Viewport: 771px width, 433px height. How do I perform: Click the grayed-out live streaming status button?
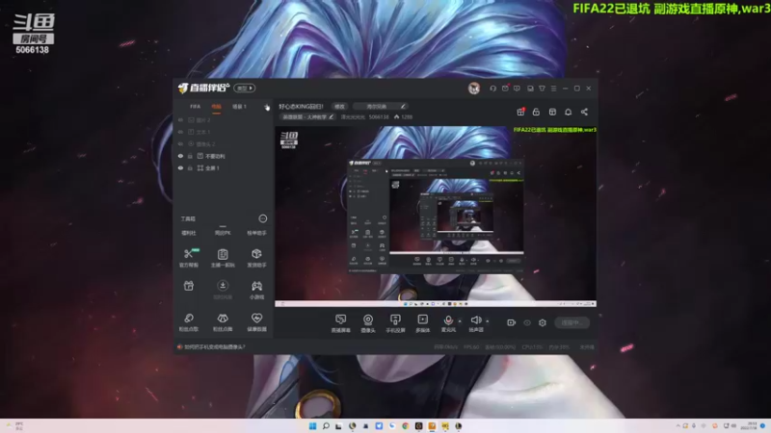[572, 322]
